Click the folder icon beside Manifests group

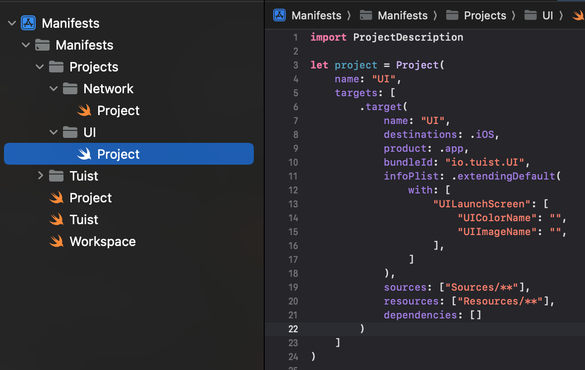click(42, 45)
